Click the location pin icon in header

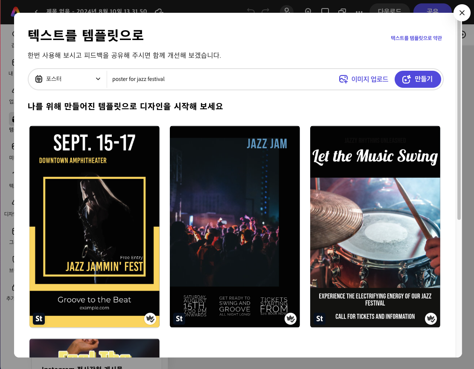308,12
